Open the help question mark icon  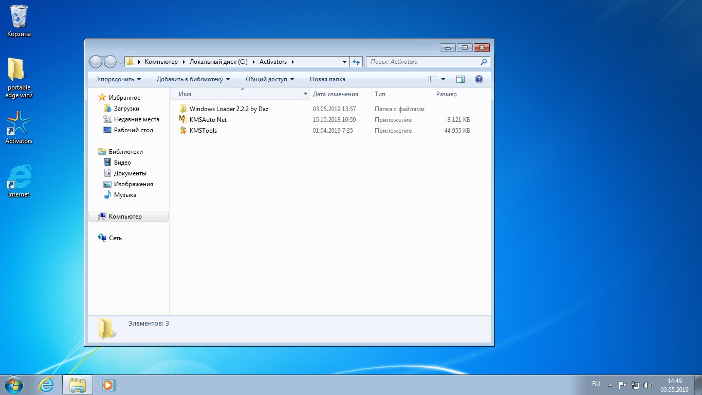478,79
